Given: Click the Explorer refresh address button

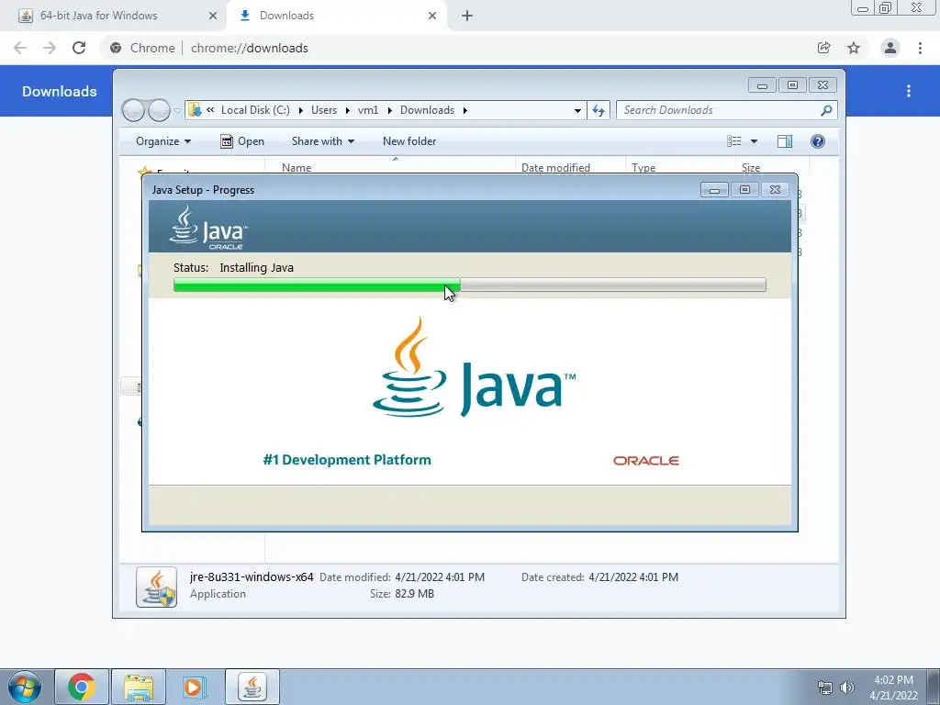Looking at the screenshot, I should [x=599, y=110].
